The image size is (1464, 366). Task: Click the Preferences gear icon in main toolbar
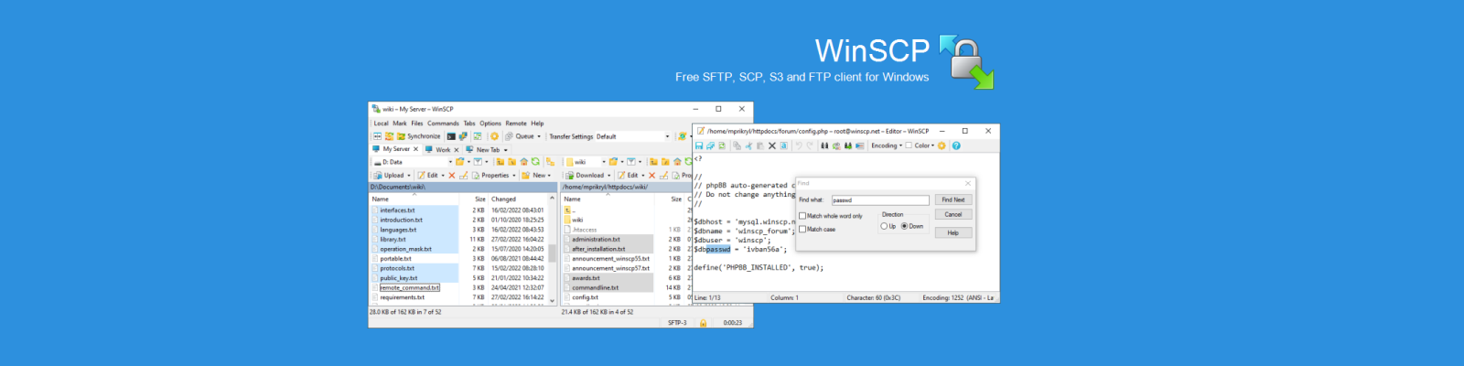[x=494, y=136]
